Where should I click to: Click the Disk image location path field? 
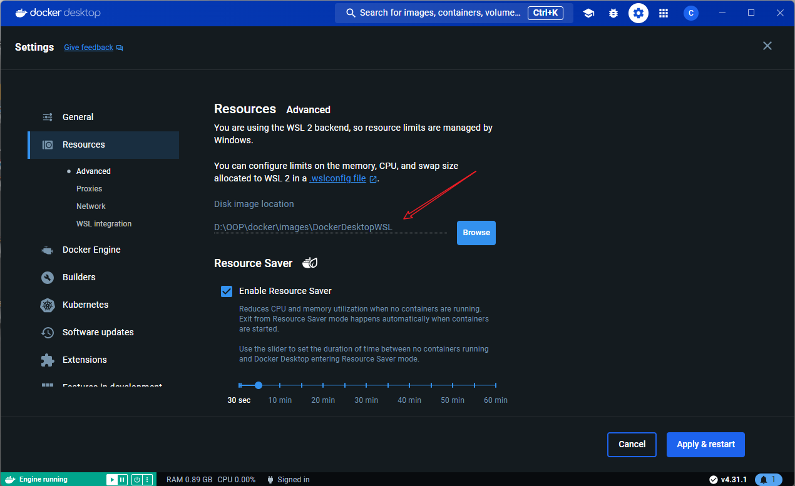pos(331,227)
